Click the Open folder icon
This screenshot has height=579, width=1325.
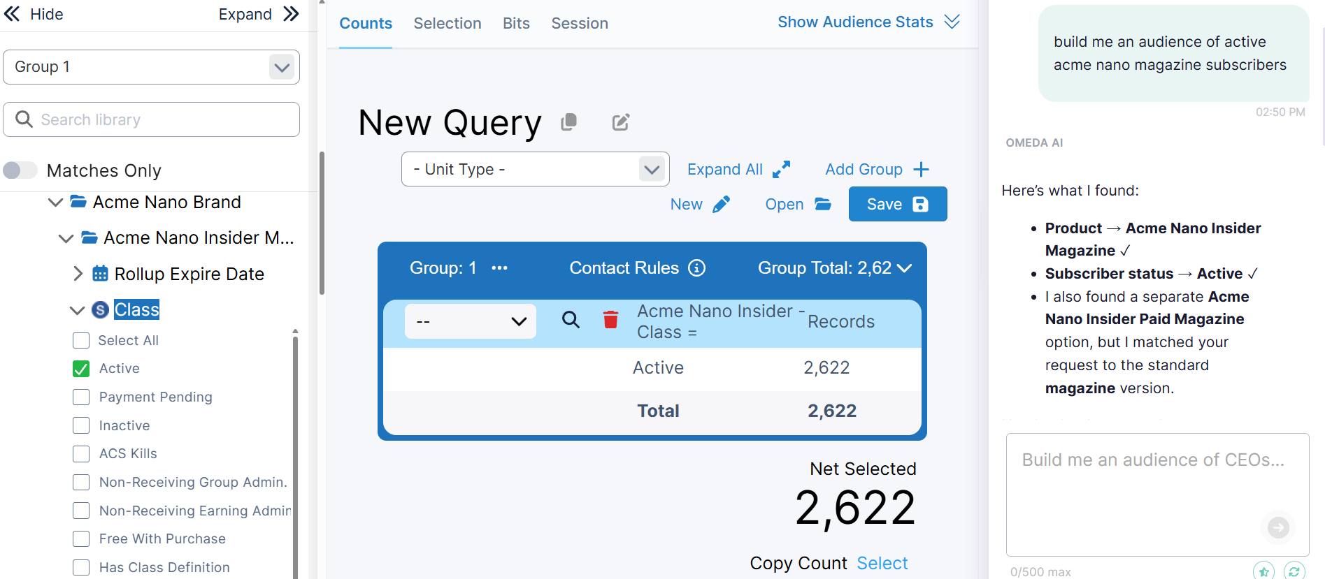[823, 204]
